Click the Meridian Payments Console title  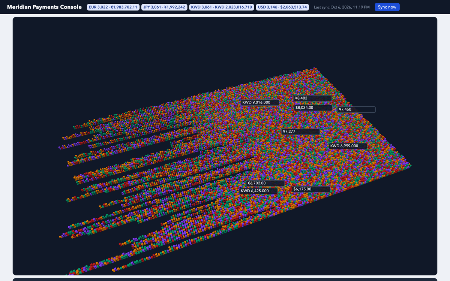[x=44, y=7]
